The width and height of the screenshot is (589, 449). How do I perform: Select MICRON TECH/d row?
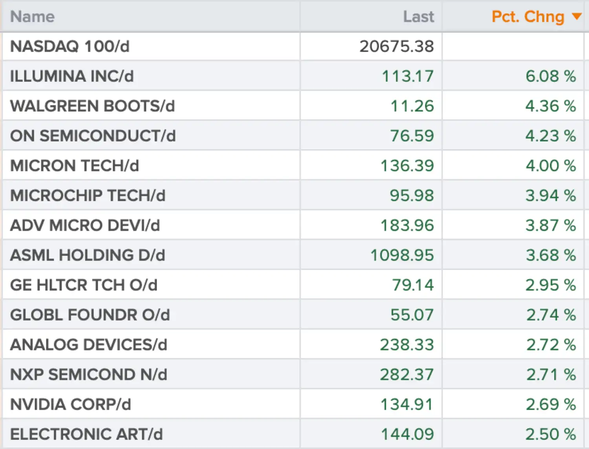point(293,166)
